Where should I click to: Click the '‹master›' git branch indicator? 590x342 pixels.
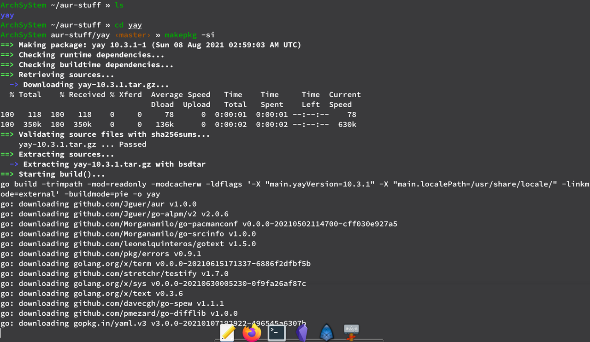click(x=133, y=35)
